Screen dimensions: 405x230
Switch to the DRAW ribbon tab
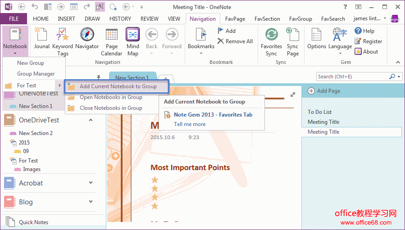pyautogui.click(x=92, y=19)
